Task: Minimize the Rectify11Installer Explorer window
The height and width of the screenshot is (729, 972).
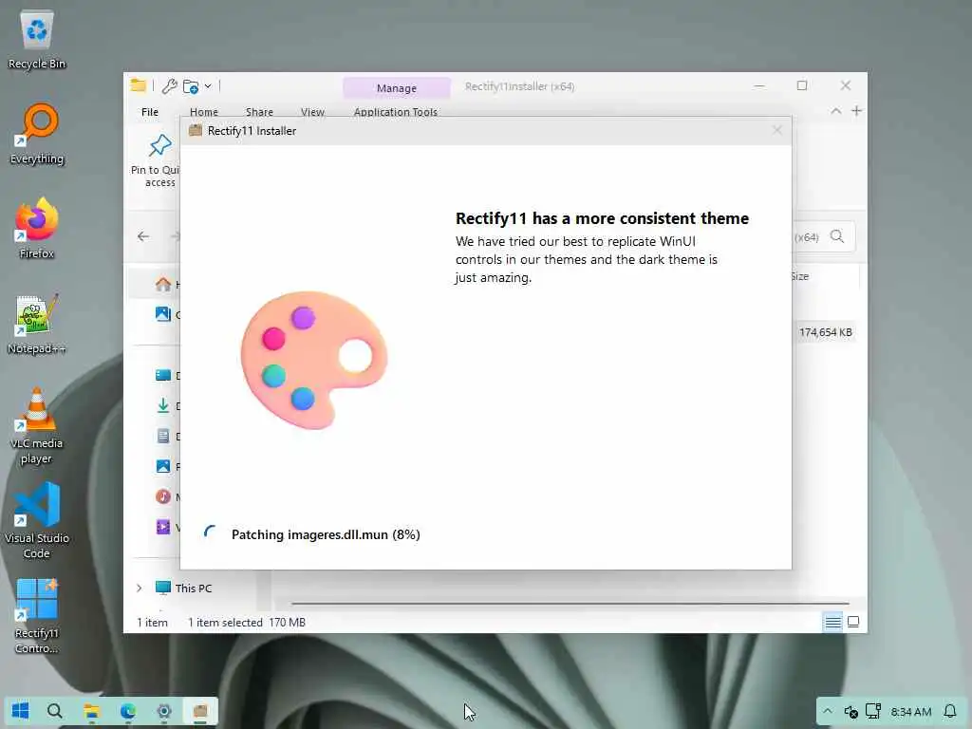Action: (x=759, y=85)
